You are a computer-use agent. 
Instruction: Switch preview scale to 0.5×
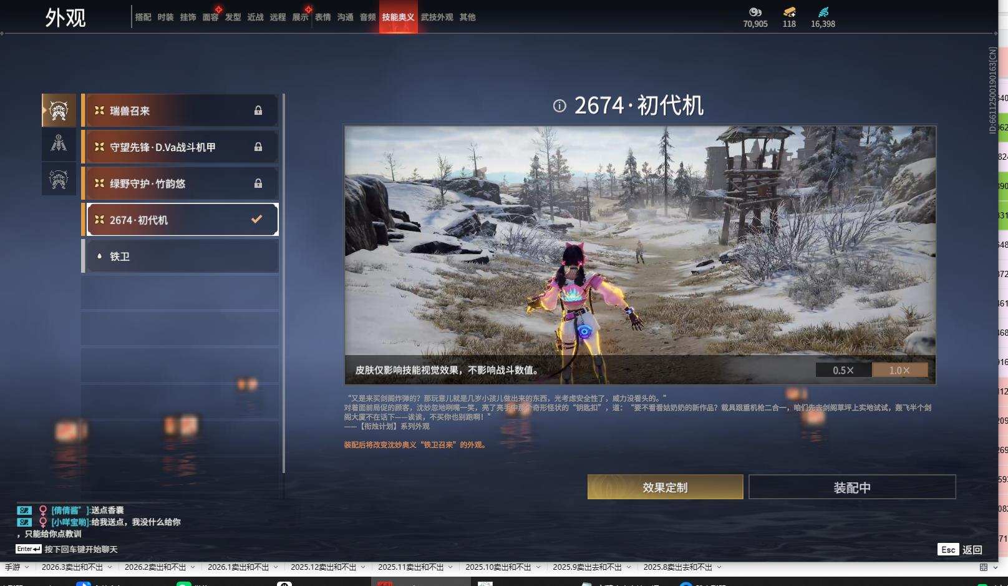845,369
